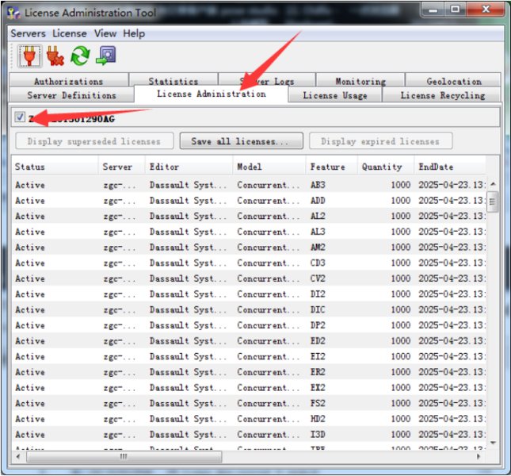Switch to the Server Definitions tab
The image size is (511, 476).
click(71, 95)
